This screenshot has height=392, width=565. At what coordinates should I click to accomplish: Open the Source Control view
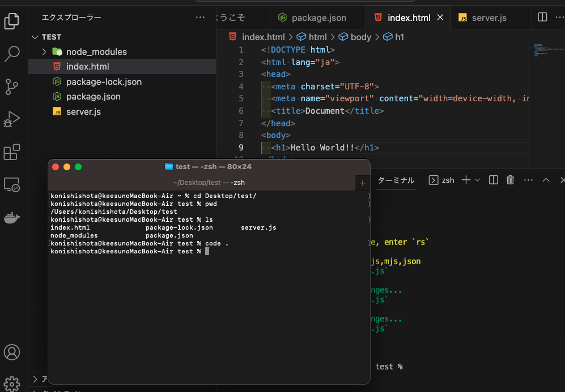click(11, 87)
